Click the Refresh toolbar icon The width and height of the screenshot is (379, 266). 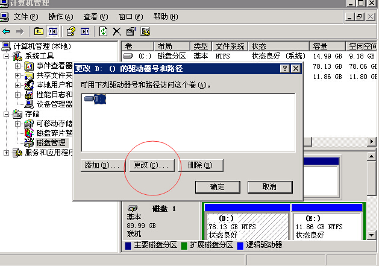(x=104, y=31)
